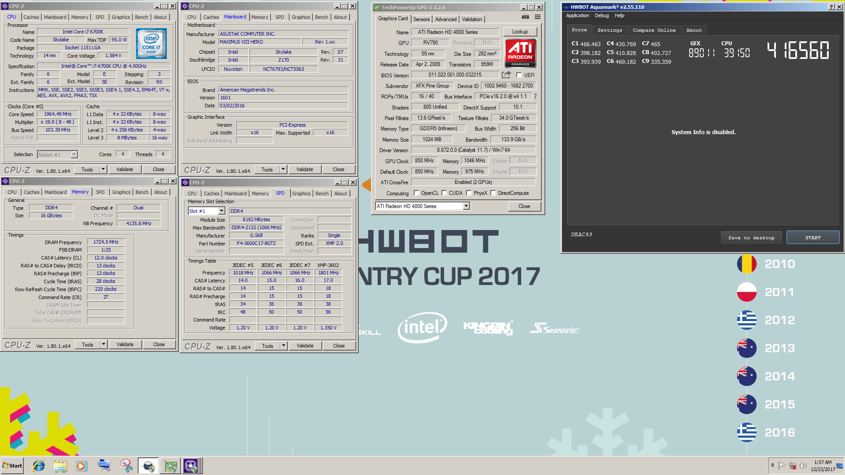Open Windows Explorer folder icon in taskbar
This screenshot has height=475, width=845.
(x=60, y=466)
